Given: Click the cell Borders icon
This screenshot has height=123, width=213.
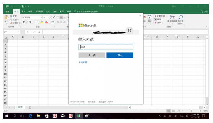Looking at the screenshot, I should [x=36, y=22].
